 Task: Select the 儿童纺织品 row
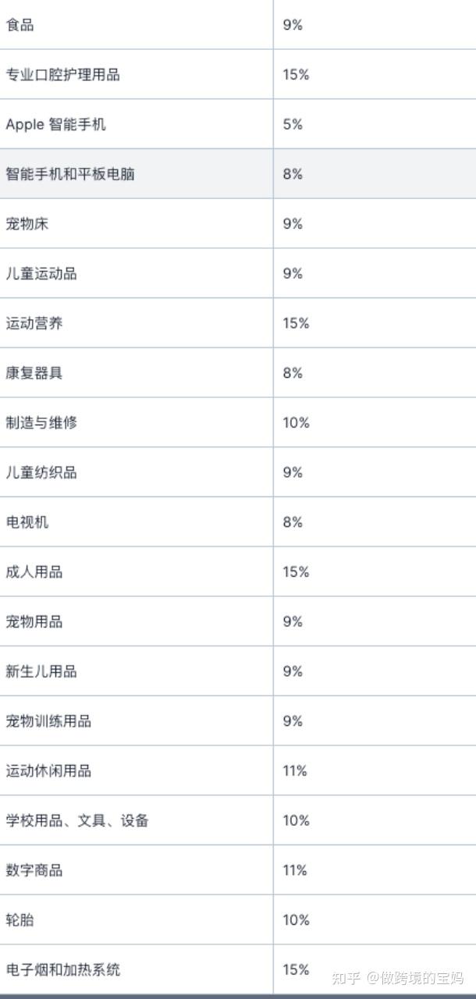(41, 472)
